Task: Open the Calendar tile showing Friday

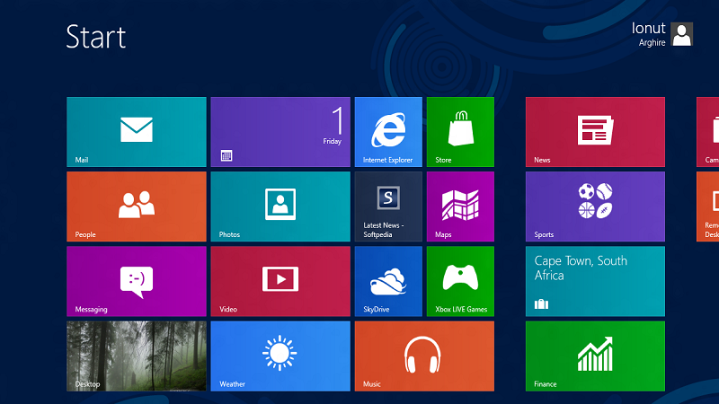Action: (280, 132)
